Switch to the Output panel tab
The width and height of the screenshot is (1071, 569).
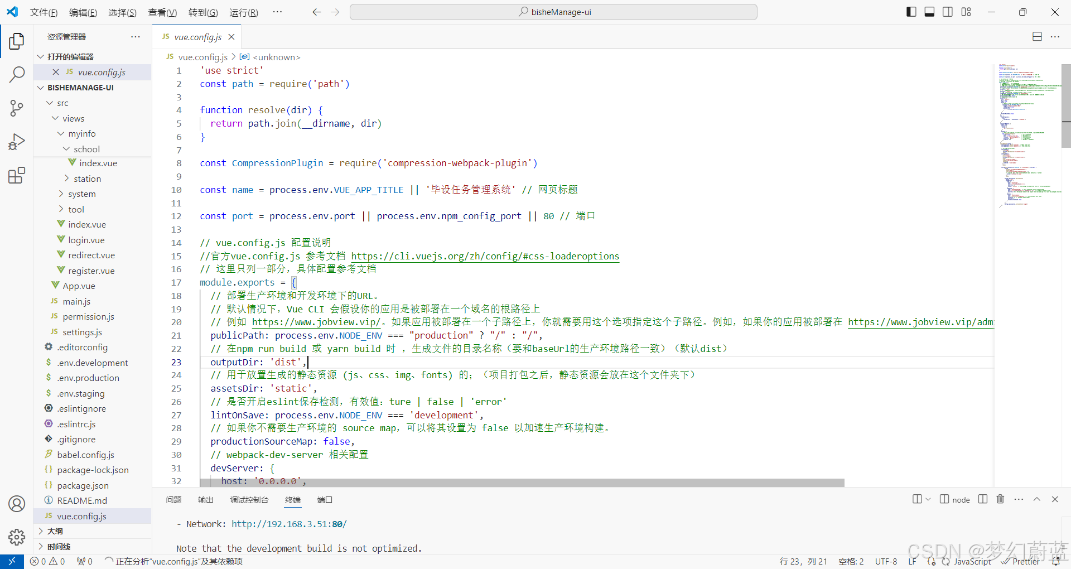click(x=205, y=500)
